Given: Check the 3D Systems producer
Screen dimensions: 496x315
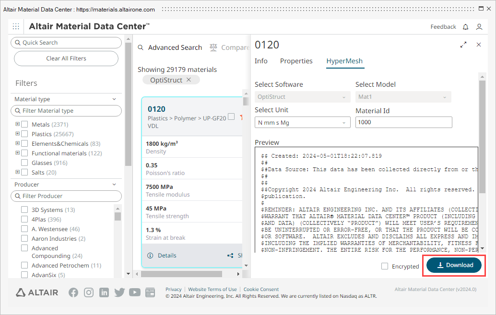Looking at the screenshot, I should (x=24, y=210).
